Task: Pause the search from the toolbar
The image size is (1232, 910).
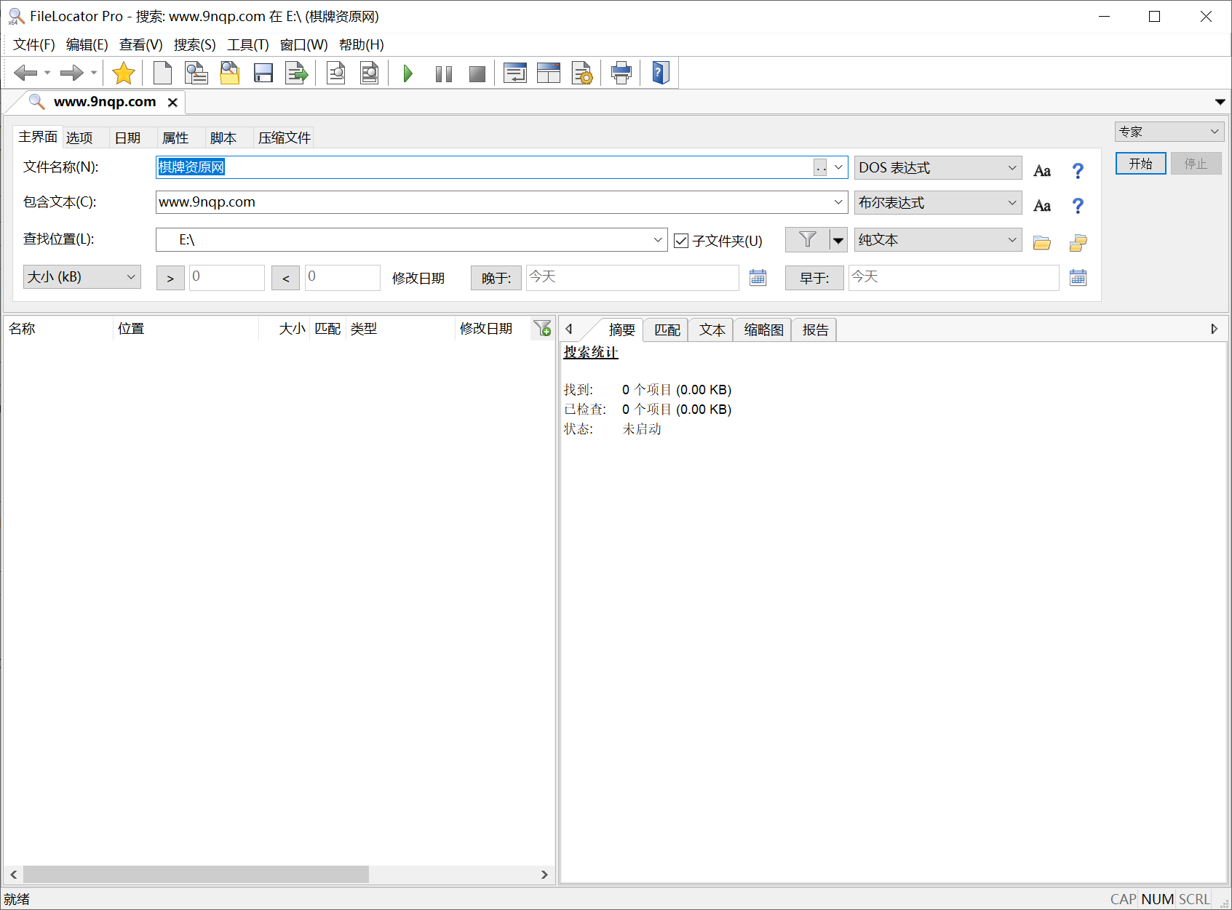Action: click(443, 73)
